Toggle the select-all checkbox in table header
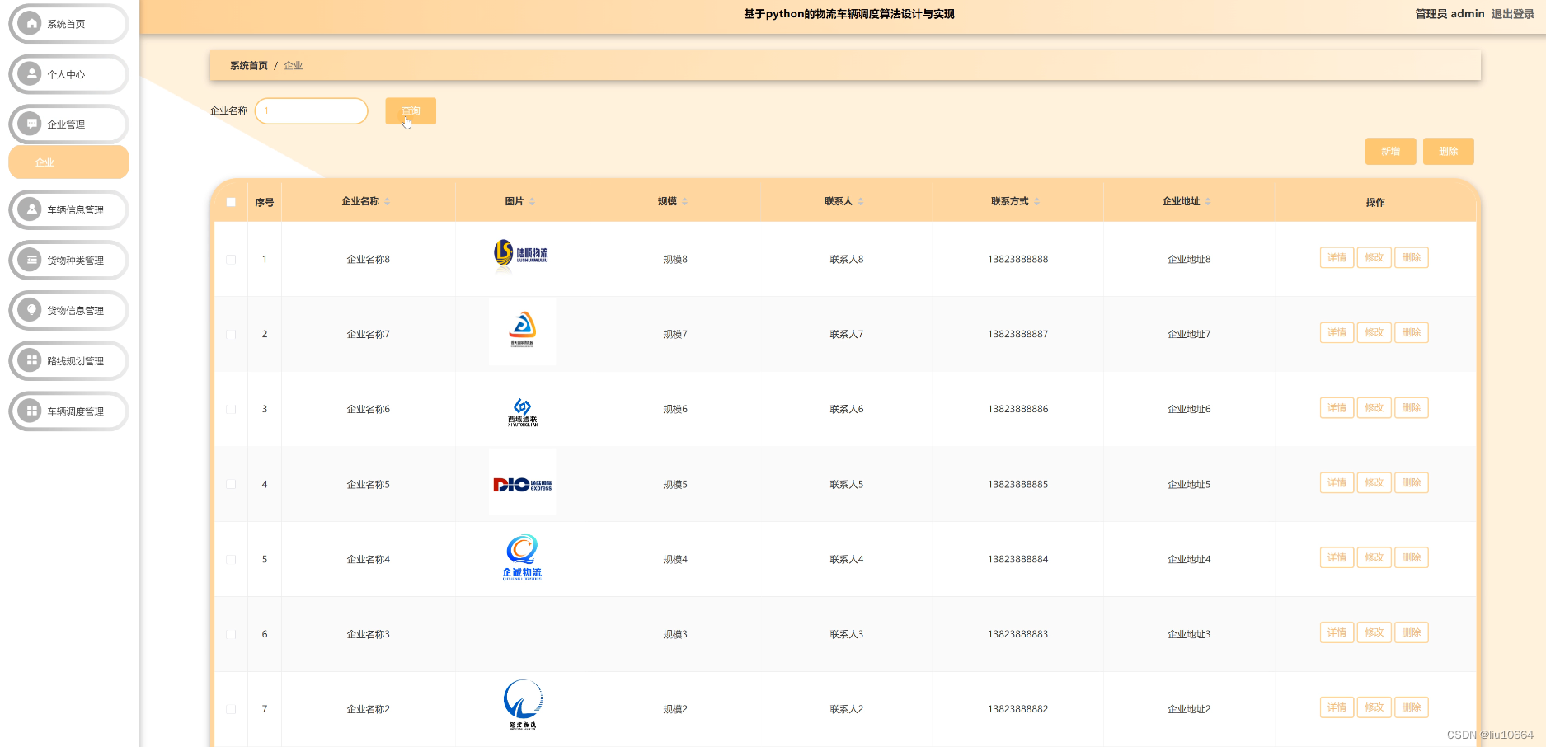1546x747 pixels. [x=231, y=201]
